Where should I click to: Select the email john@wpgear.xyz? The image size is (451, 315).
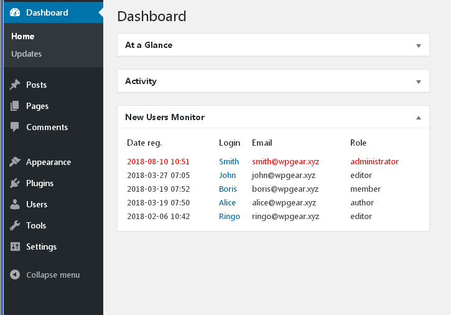[x=284, y=176]
